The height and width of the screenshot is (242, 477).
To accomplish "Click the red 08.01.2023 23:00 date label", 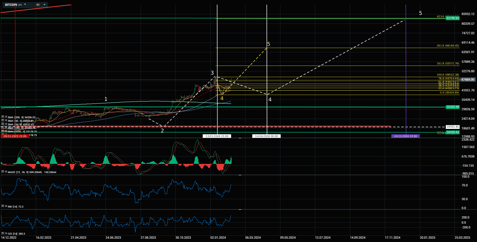I will [x=15, y=136].
